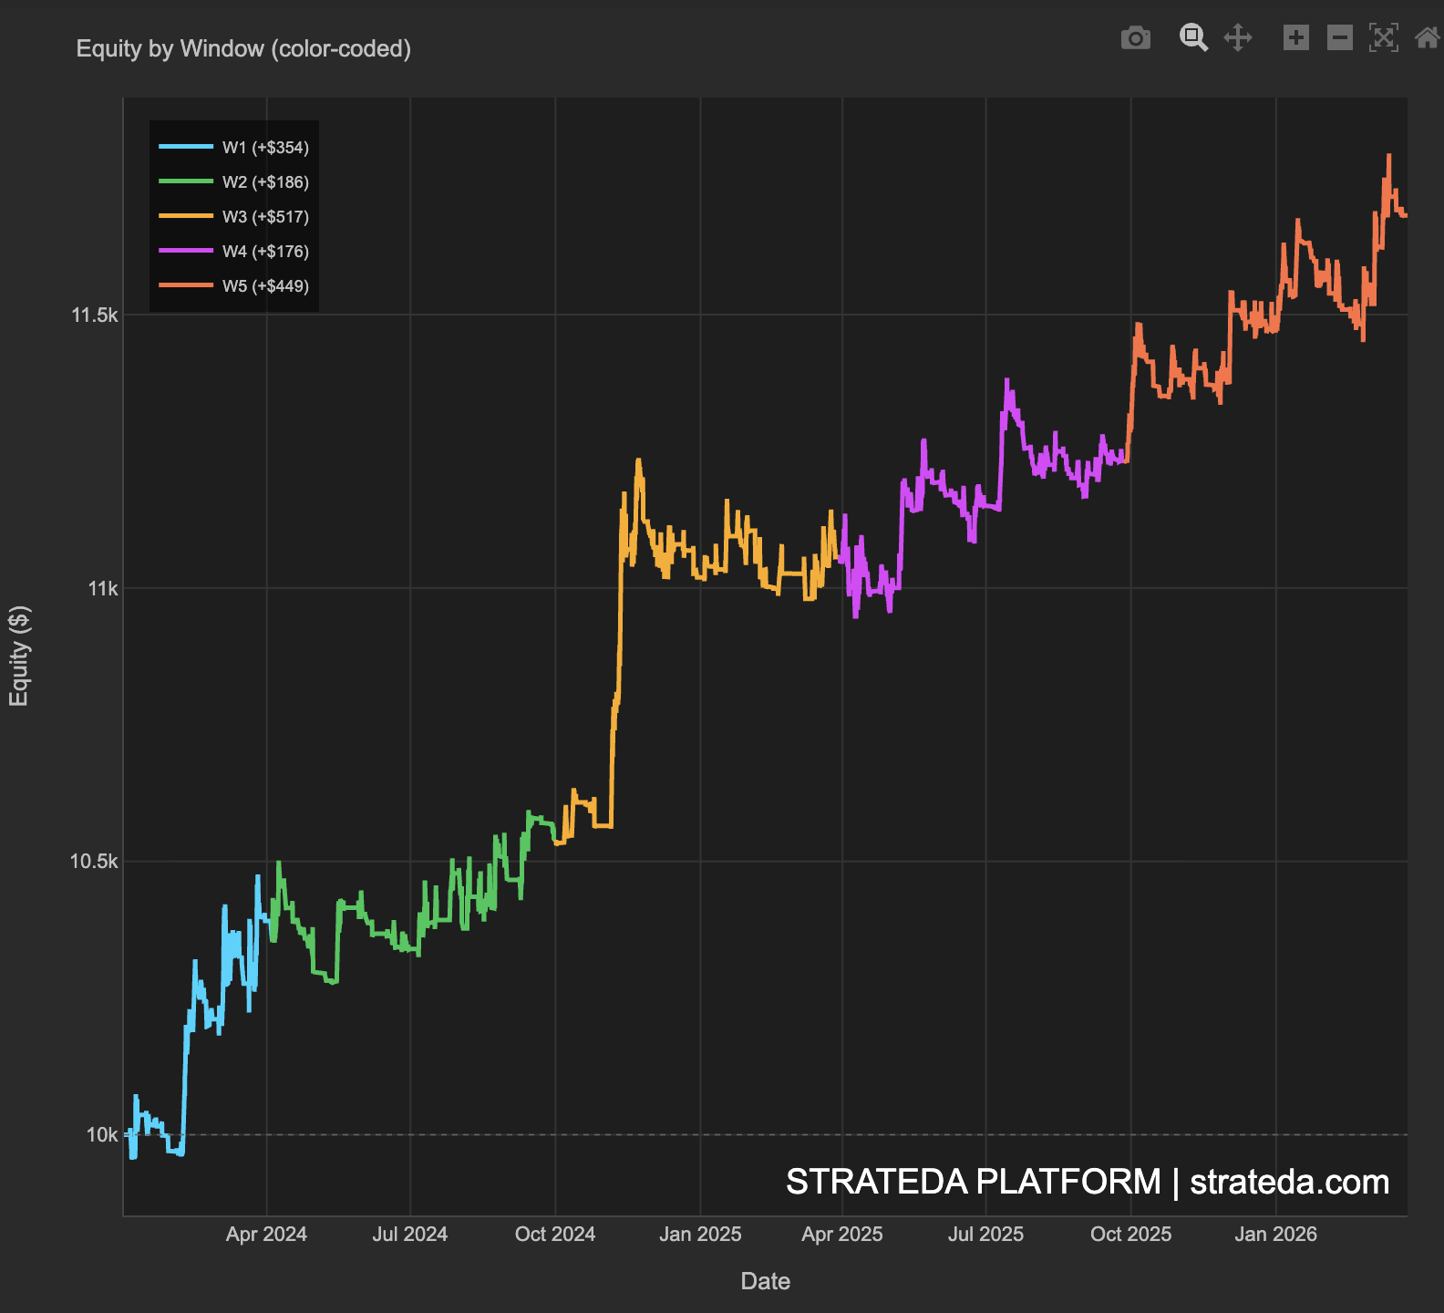Activate the Pan arrows tool
This screenshot has height=1313, width=1444.
click(1237, 38)
